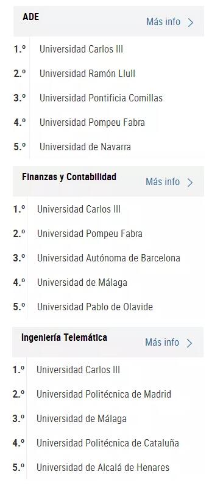This screenshot has width=223, height=488.
Task: Open Más info for Ingeniería Telemática
Action: [x=162, y=343]
